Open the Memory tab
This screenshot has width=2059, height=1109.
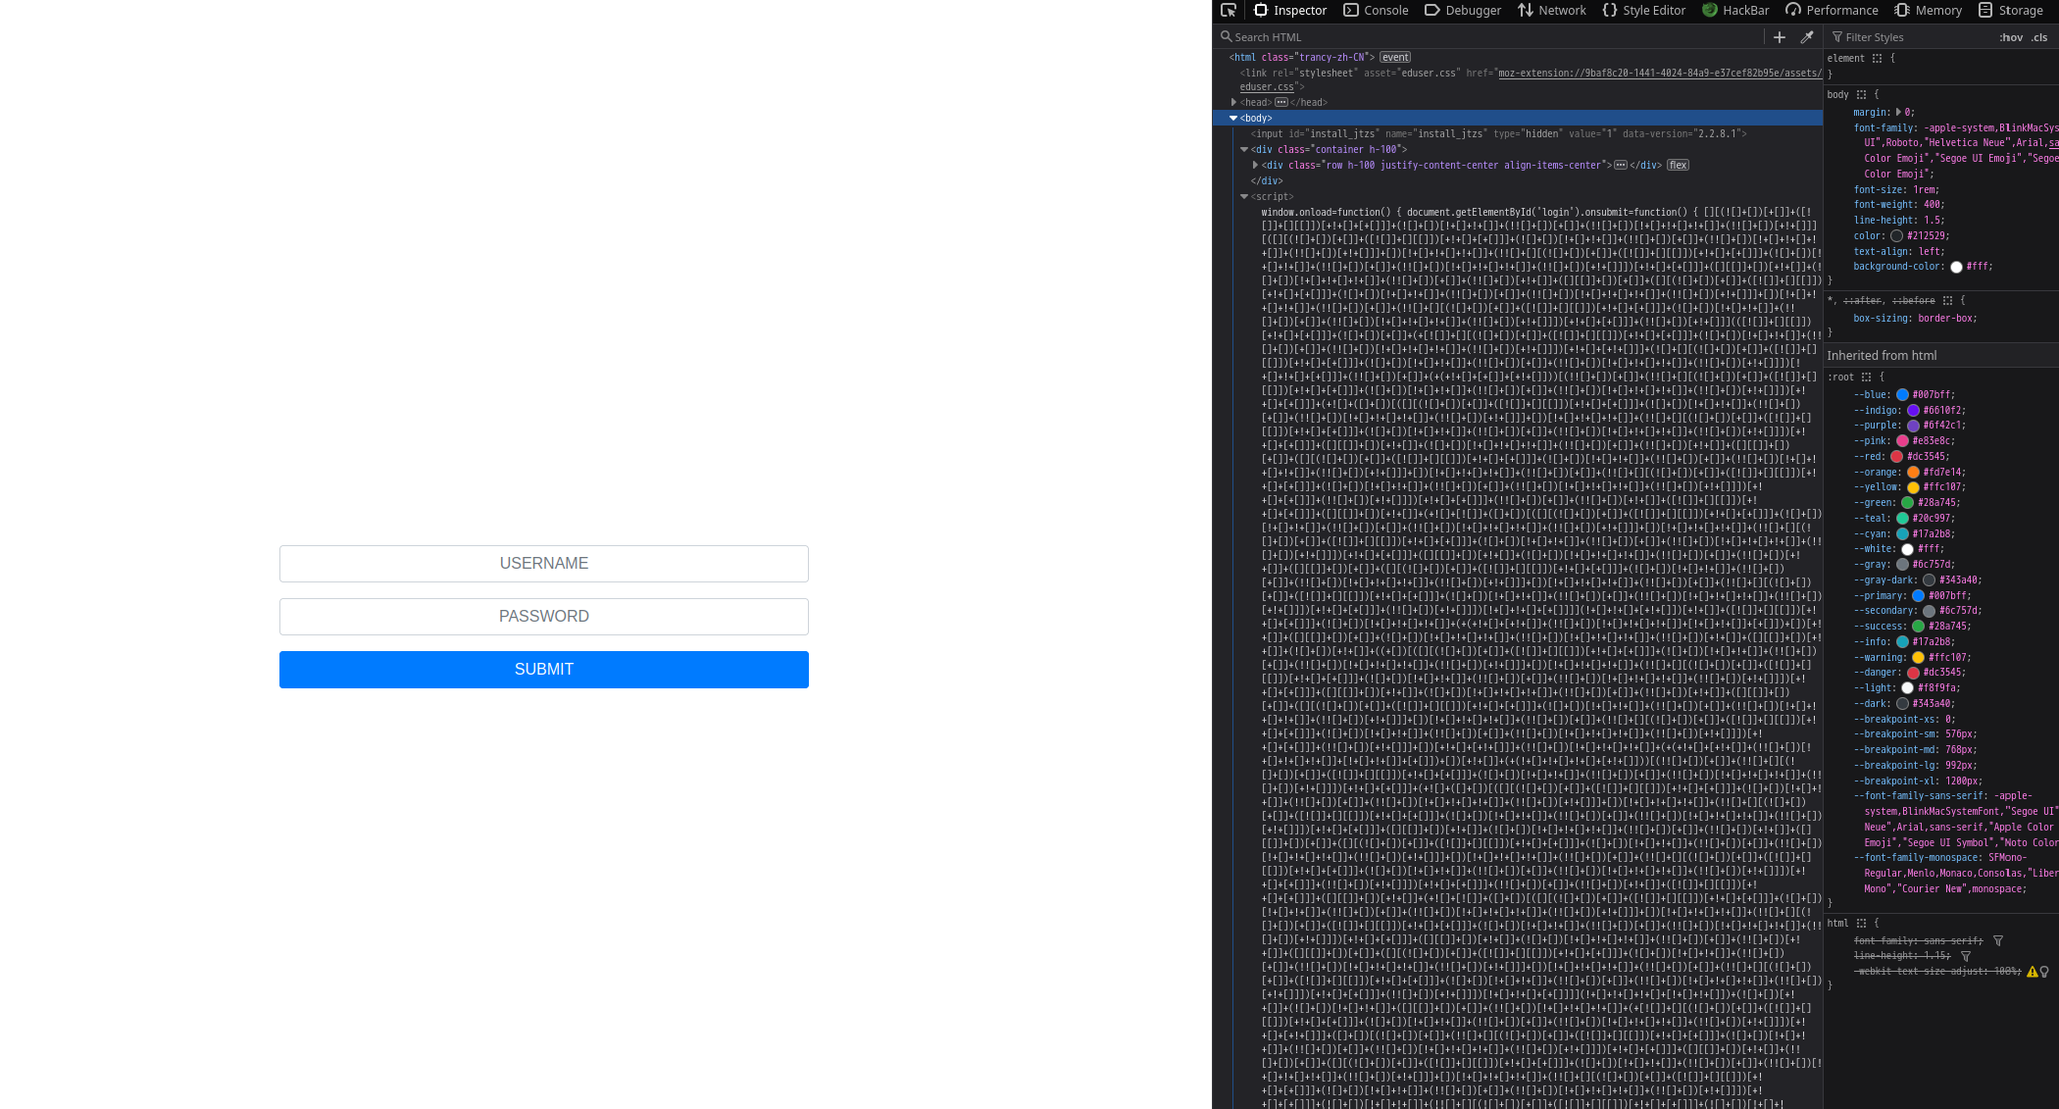pyautogui.click(x=1929, y=10)
